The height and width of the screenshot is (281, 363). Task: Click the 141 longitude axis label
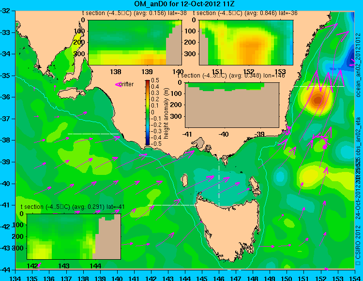point(134,278)
